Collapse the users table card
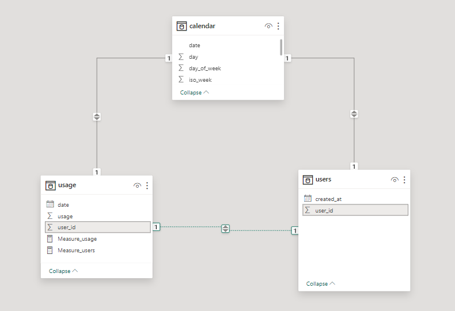The height and width of the screenshot is (311, 455). 321,283
